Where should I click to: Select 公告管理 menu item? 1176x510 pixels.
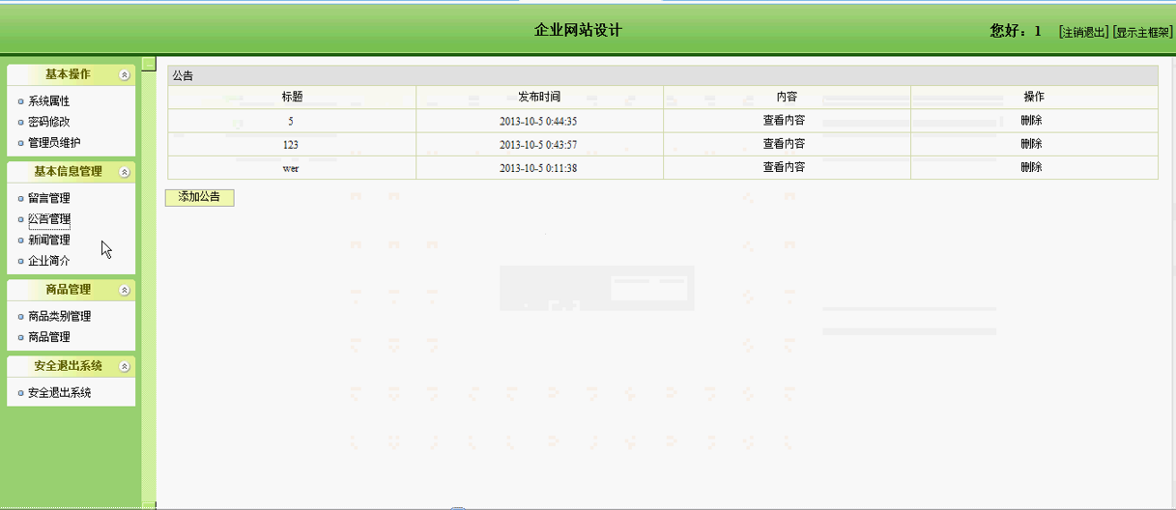point(49,219)
